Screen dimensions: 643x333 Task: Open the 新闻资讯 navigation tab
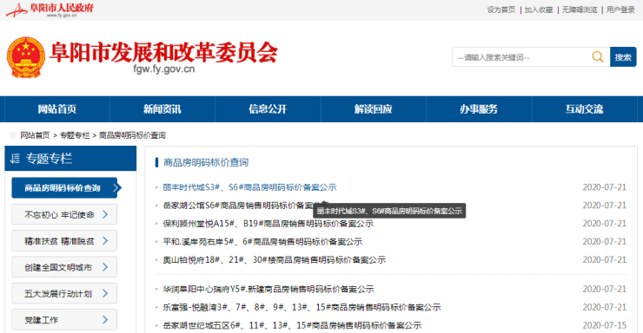tap(162, 109)
